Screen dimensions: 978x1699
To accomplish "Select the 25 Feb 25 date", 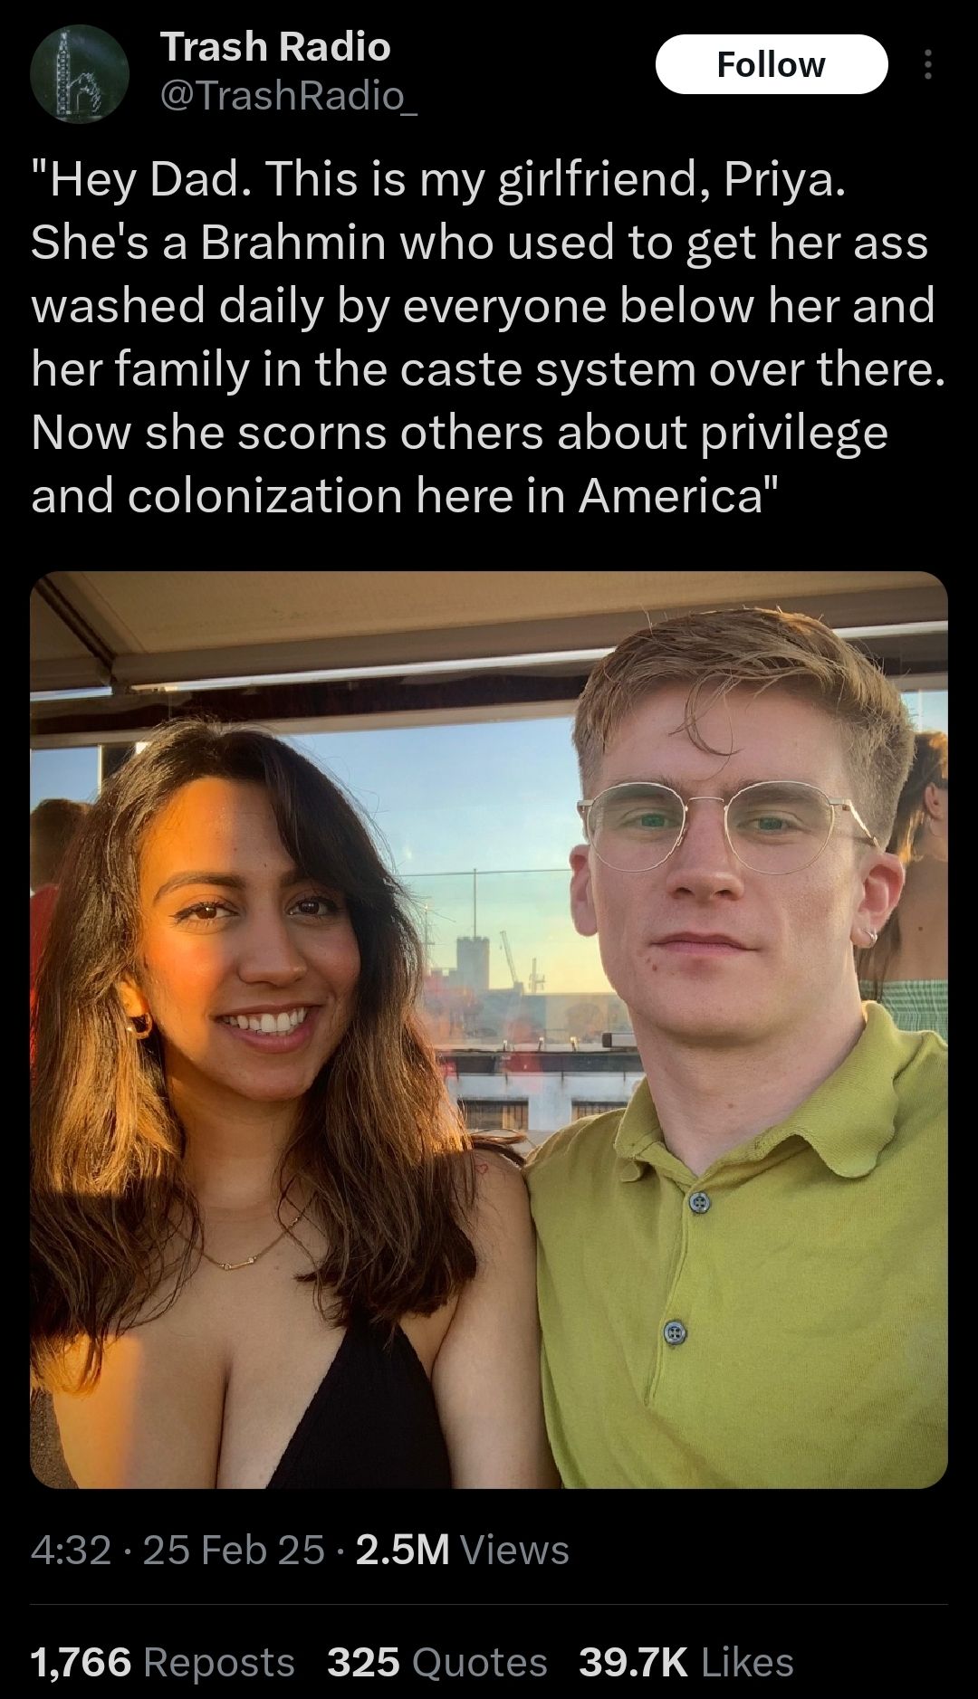I will click(x=234, y=1550).
